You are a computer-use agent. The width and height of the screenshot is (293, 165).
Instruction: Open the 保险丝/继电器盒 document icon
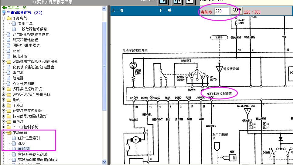9,45
